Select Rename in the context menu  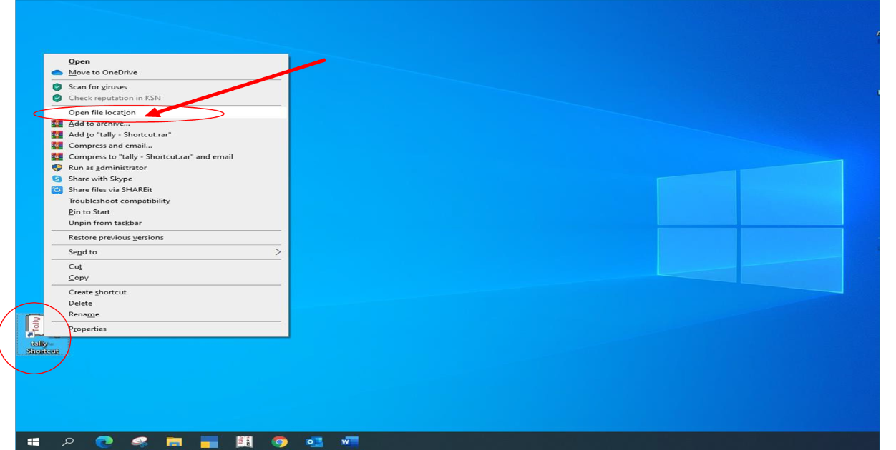point(167,314)
